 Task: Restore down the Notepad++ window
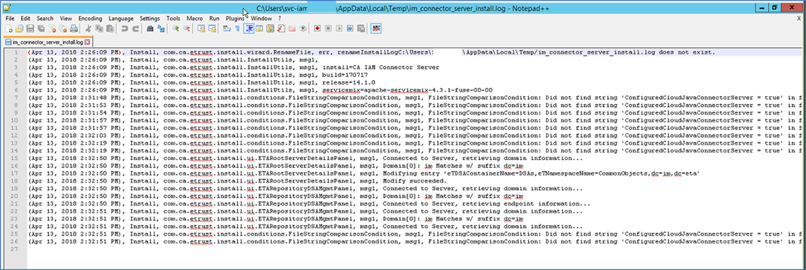(x=774, y=6)
